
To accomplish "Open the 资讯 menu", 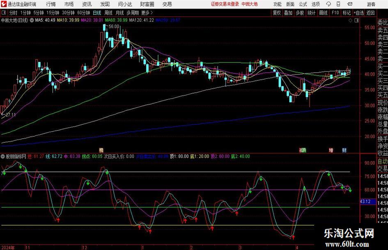I will pyautogui.click(x=87, y=4).
